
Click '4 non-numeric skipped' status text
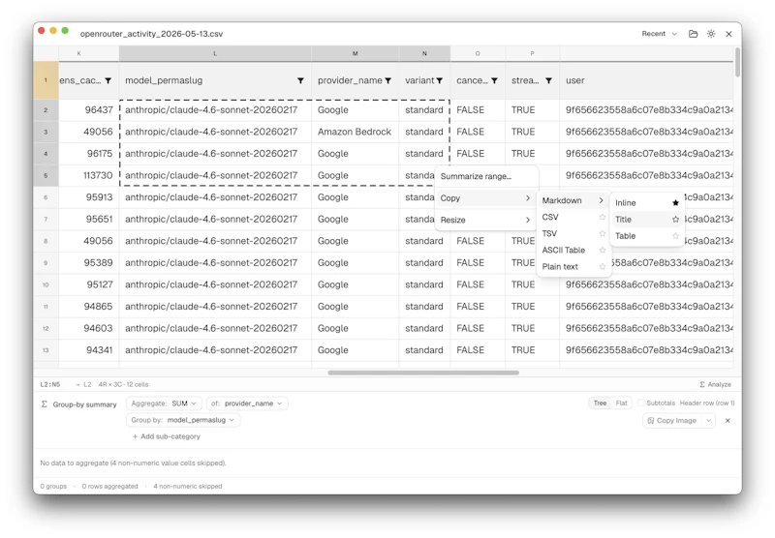pyautogui.click(x=187, y=486)
